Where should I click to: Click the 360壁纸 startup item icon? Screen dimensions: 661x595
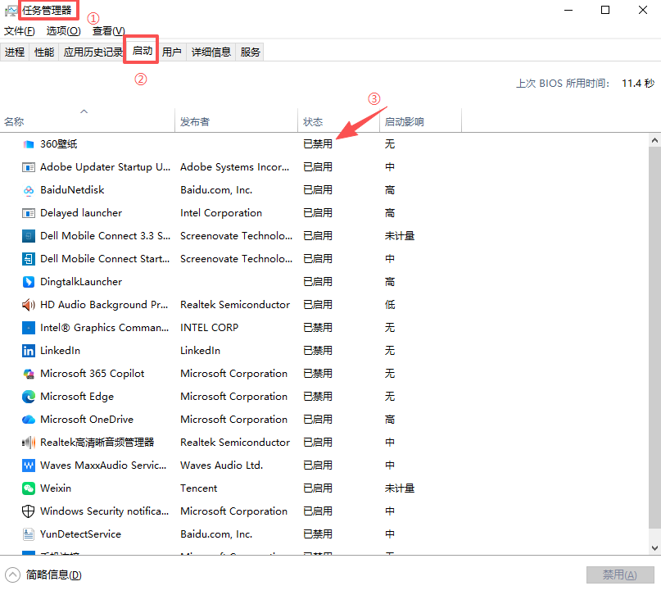tap(28, 144)
